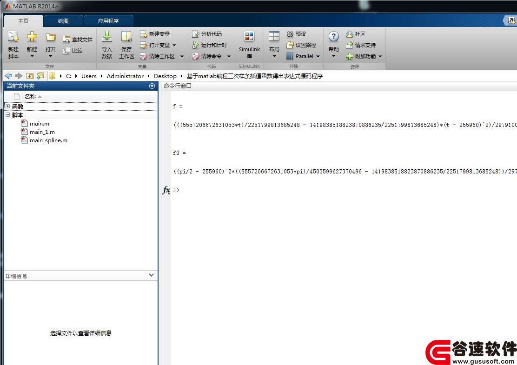The height and width of the screenshot is (365, 517).
Task: Open the Simulink Library icon
Action: click(x=249, y=36)
